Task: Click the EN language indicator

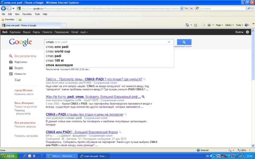Action: (x=207, y=156)
